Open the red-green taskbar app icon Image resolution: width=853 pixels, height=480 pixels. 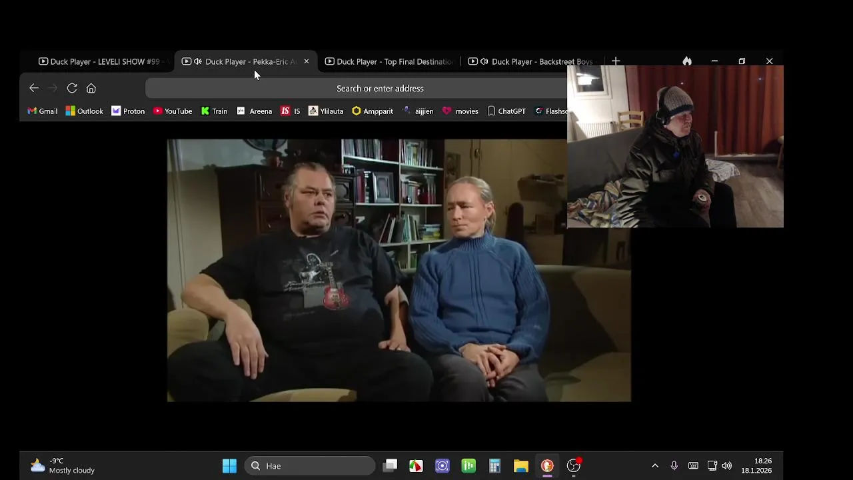416,466
